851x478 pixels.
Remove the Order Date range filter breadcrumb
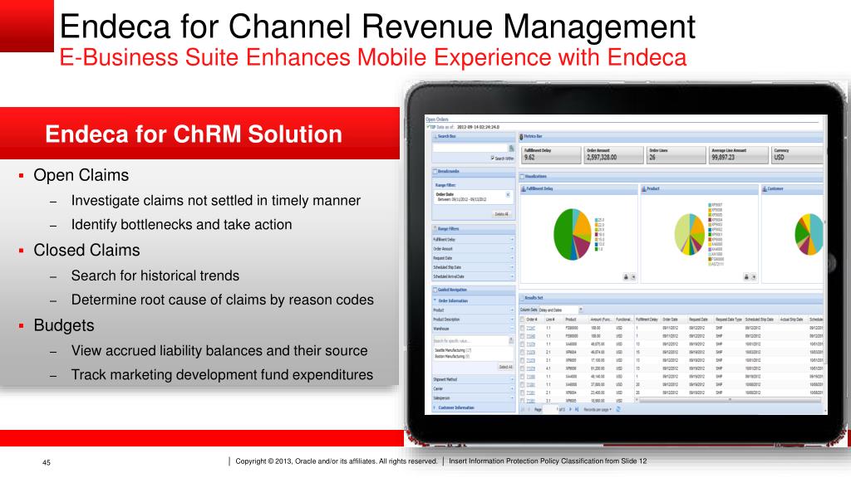tap(508, 194)
